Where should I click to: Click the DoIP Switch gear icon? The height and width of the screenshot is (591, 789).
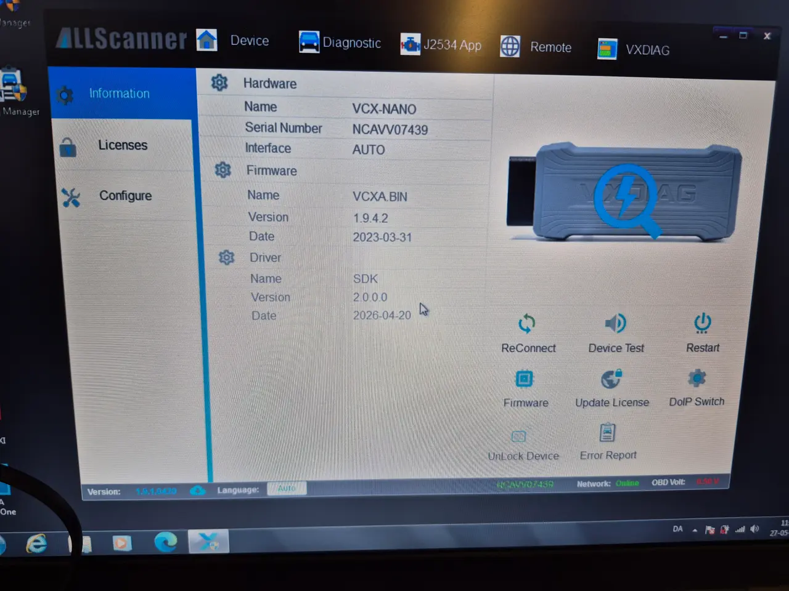pyautogui.click(x=697, y=377)
